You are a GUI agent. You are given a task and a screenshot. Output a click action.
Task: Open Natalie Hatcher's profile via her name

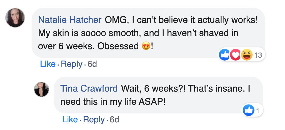click(70, 20)
